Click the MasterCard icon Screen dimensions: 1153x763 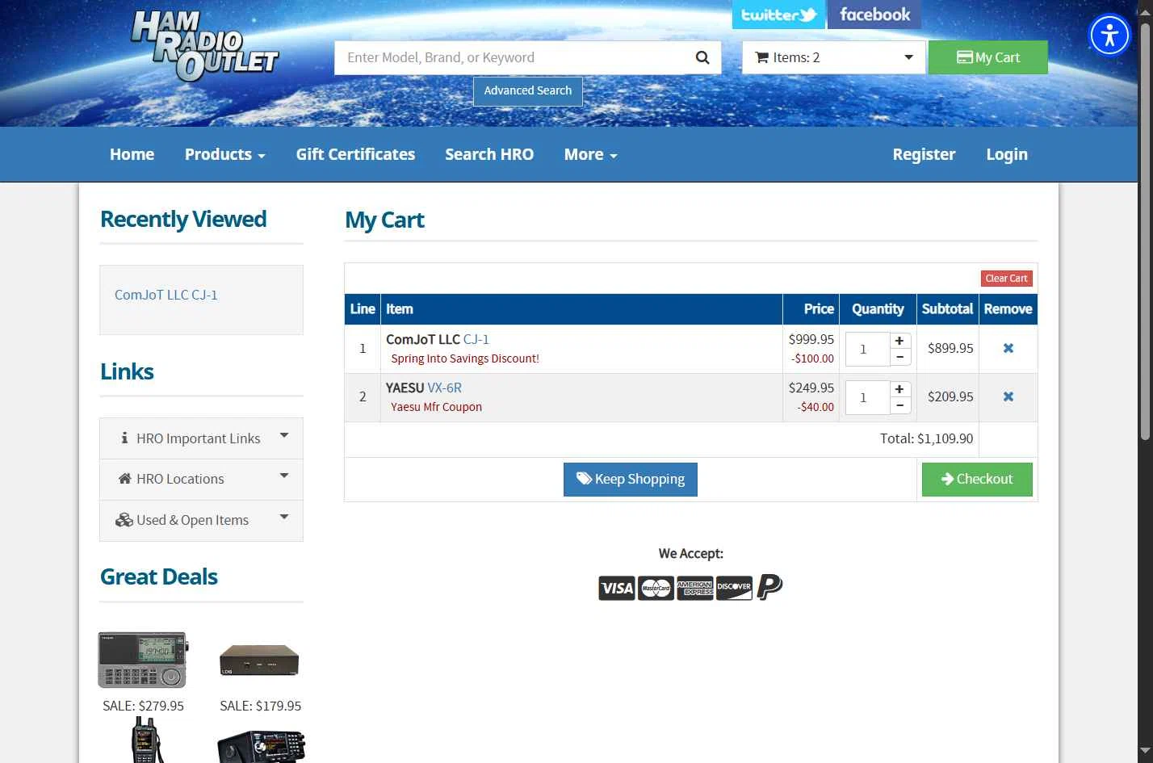coord(656,588)
